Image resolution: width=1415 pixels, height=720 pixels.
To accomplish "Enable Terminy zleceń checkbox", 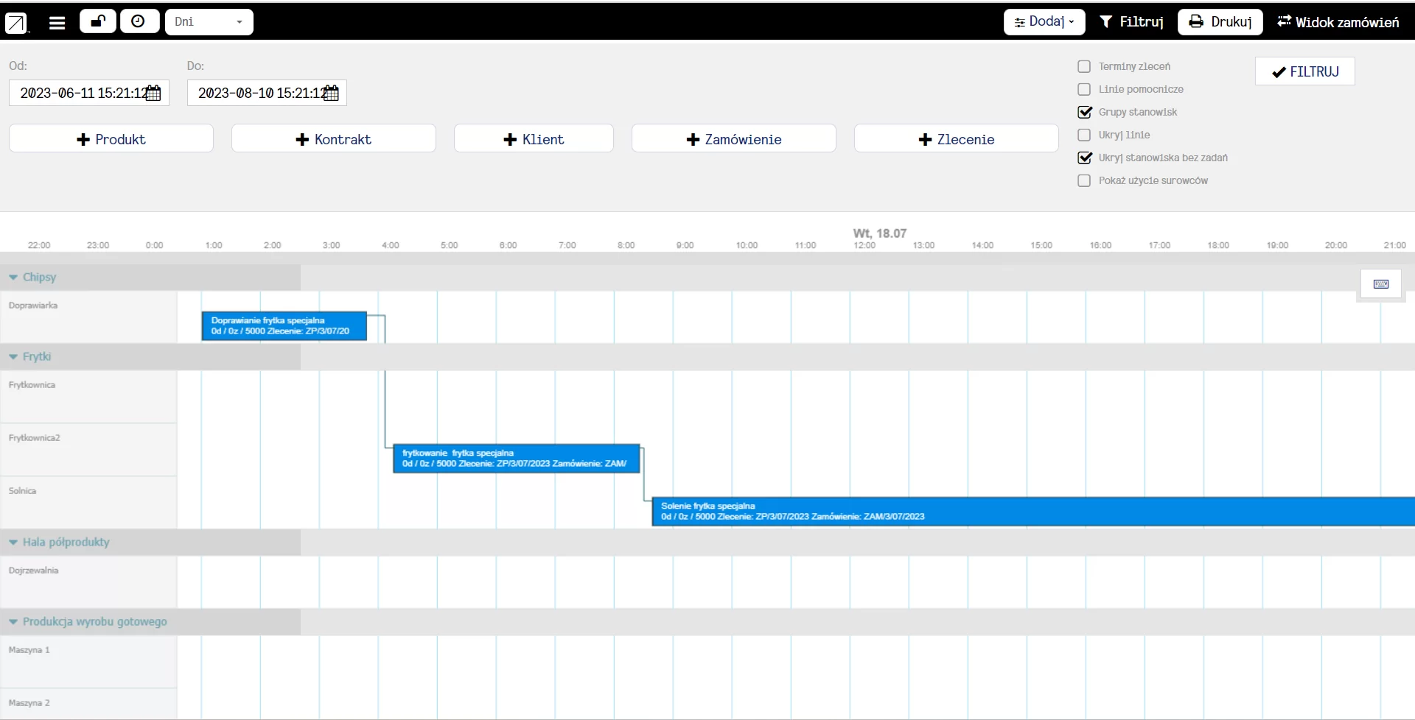I will (x=1084, y=66).
